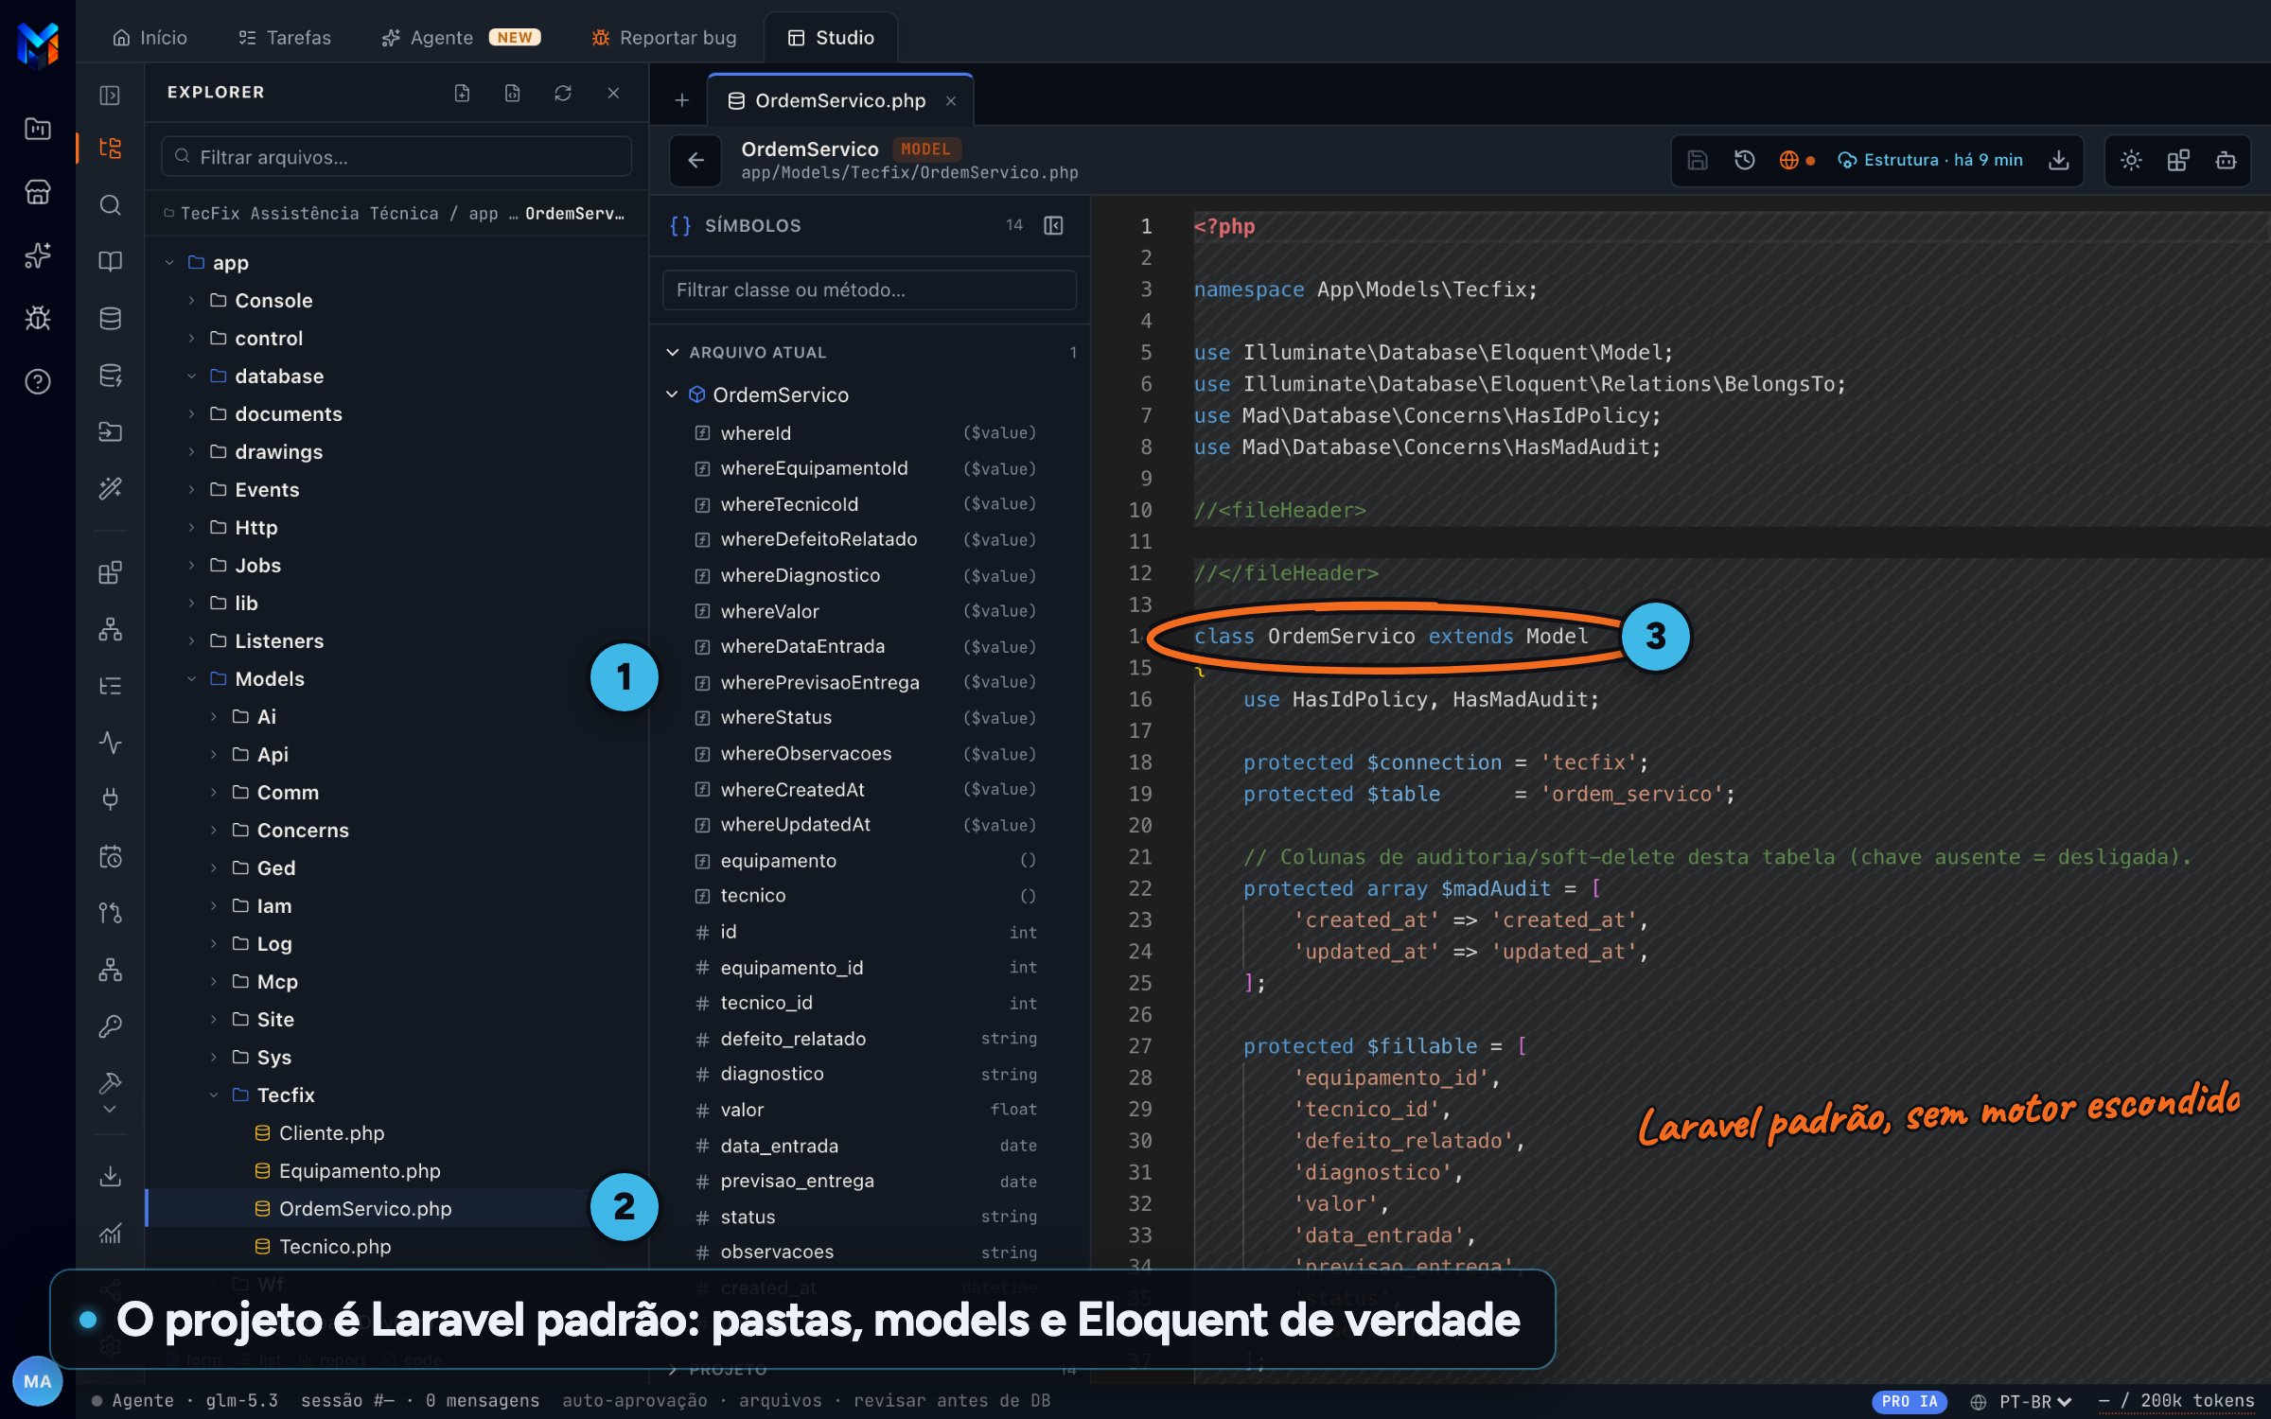Click the 200k tokens indicator

click(2176, 1401)
